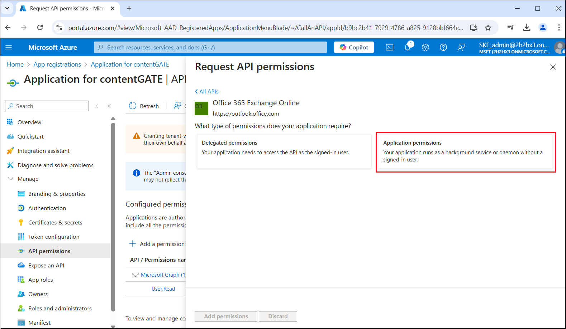Open the Authentication menu item
The height and width of the screenshot is (329, 566).
click(47, 208)
